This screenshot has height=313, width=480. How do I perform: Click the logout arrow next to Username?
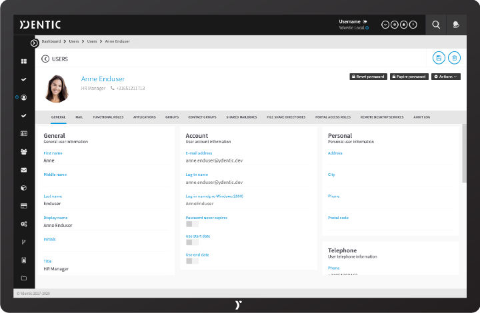[365, 22]
